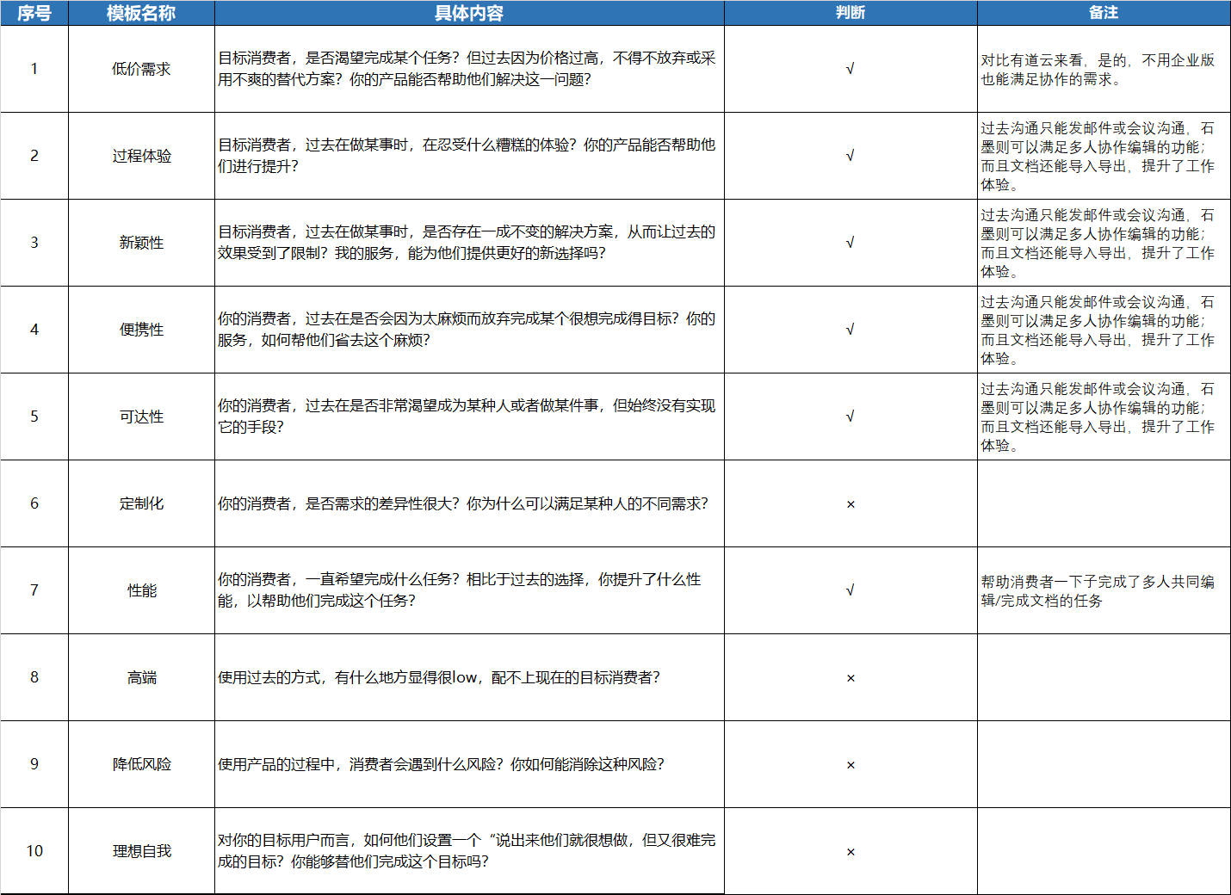Viewport: 1231px width, 895px height.
Task: Select the 备注 note in the 性能 row
Action: (x=1098, y=591)
